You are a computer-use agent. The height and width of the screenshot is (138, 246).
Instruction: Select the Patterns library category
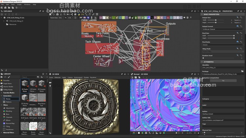(9, 102)
